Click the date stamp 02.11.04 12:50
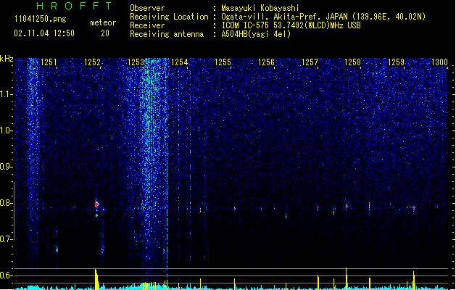Image resolution: width=456 pixels, height=290 pixels. [x=44, y=33]
